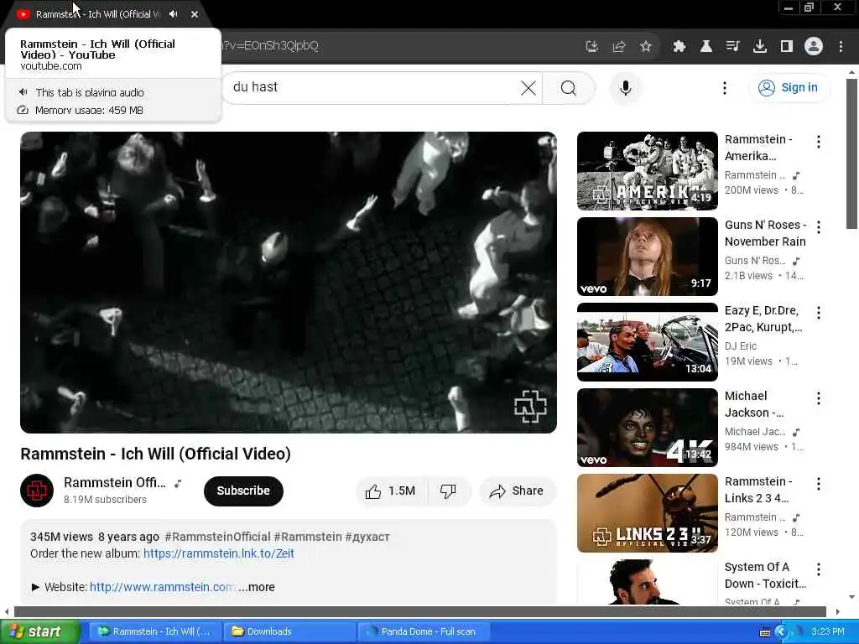Click the Rammstein - Amerika title text
This screenshot has height=644, width=859.
point(758,148)
